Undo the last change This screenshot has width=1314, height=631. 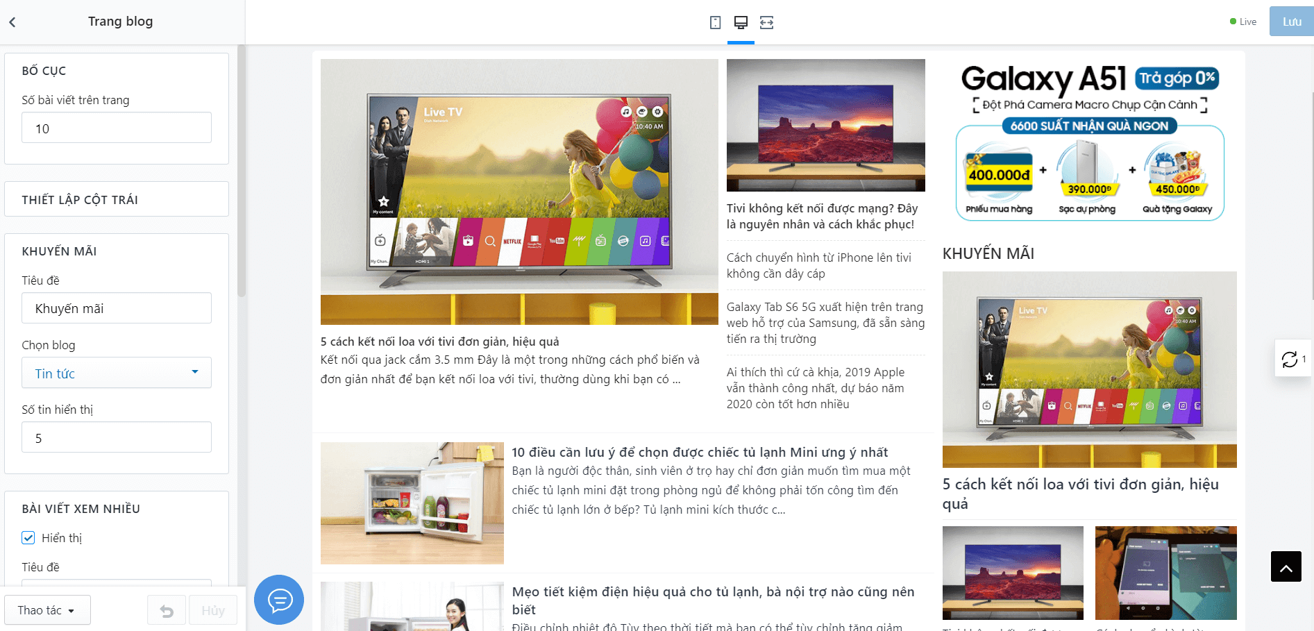point(167,610)
